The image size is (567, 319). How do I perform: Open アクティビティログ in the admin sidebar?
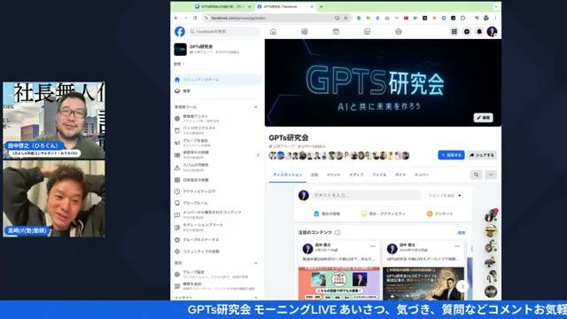[x=198, y=191]
